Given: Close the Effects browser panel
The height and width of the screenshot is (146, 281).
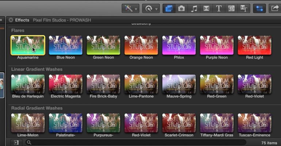Looking at the screenshot, I should pyautogui.click(x=11, y=20).
